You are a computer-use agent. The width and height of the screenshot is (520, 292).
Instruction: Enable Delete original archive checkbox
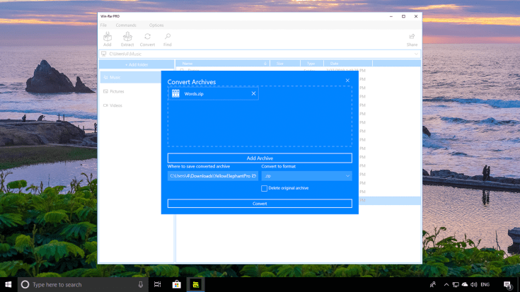pos(265,188)
